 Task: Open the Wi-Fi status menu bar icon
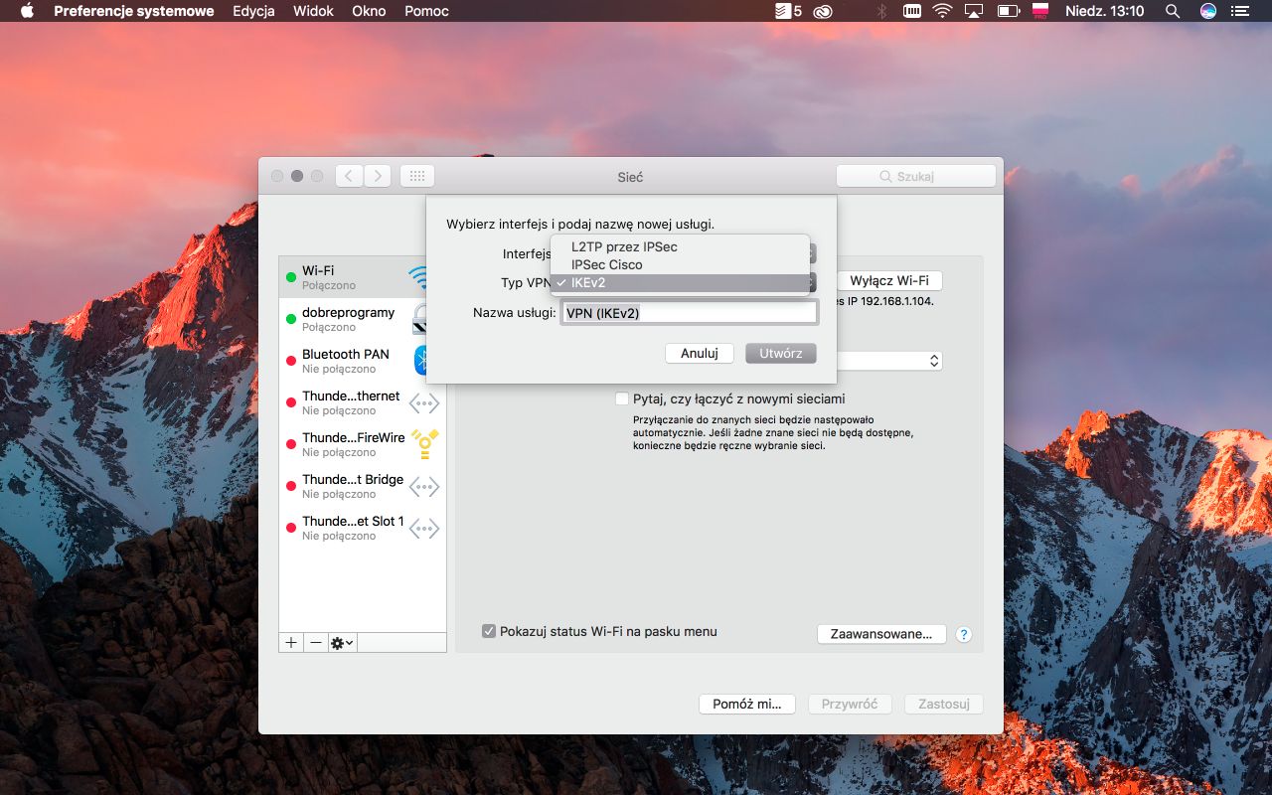pos(942,11)
